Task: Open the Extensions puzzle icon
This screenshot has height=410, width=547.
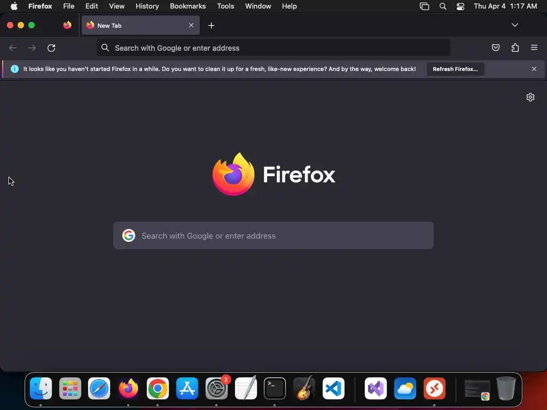Action: (515, 48)
